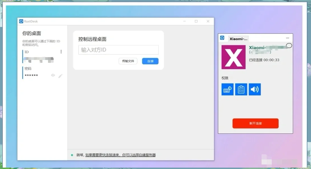
Task: Minimize the RustDesk main window
Action: click(x=184, y=21)
